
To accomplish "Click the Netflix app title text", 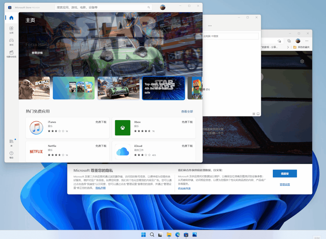I will click(x=52, y=146).
